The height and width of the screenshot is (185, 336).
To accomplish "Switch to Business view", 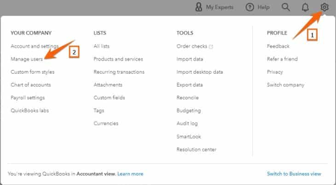I will 294,174.
